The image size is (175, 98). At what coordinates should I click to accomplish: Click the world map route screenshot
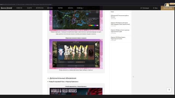point(76,20)
